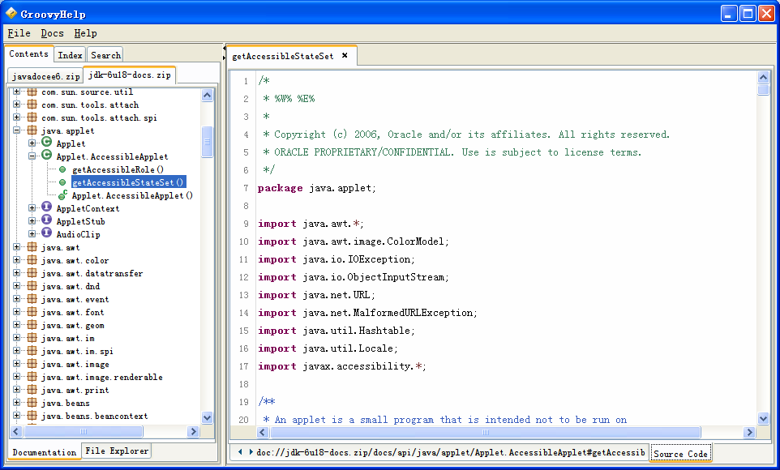Open the File Explorer tab

[x=117, y=451]
